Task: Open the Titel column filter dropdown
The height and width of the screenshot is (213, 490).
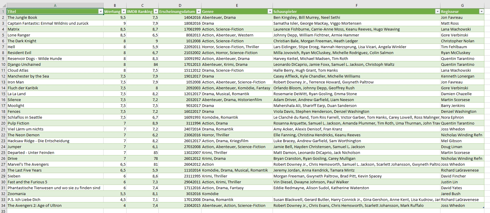Action: click(101, 11)
